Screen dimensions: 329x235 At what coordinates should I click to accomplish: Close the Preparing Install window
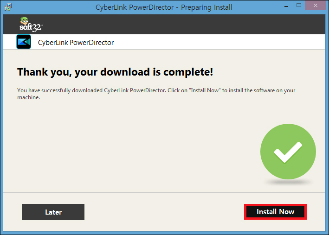[316, 6]
